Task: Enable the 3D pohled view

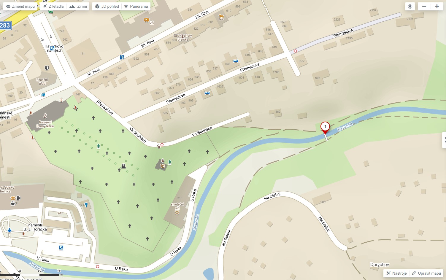Action: click(x=107, y=6)
